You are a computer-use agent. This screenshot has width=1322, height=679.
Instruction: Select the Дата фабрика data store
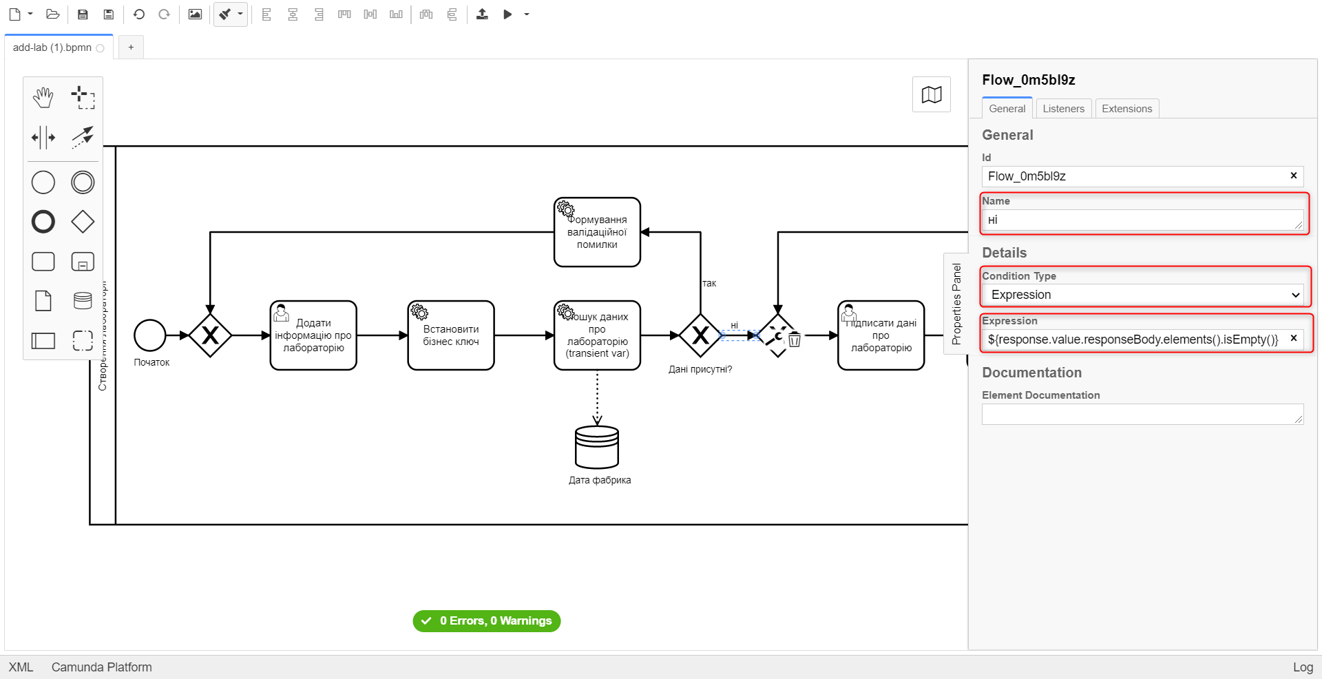pos(597,447)
